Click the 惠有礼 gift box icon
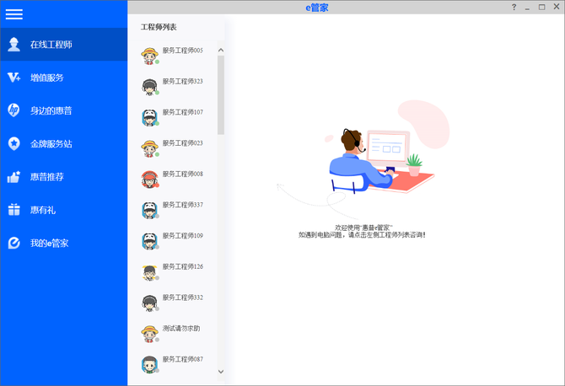 (x=13, y=210)
